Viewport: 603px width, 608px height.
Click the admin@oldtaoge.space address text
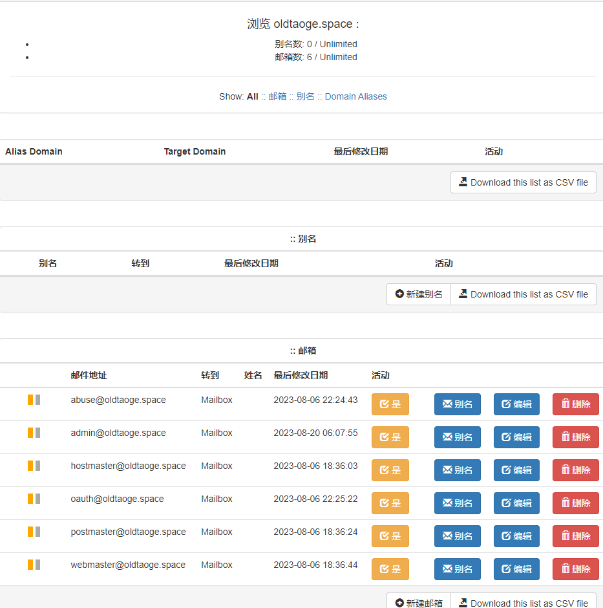click(118, 433)
